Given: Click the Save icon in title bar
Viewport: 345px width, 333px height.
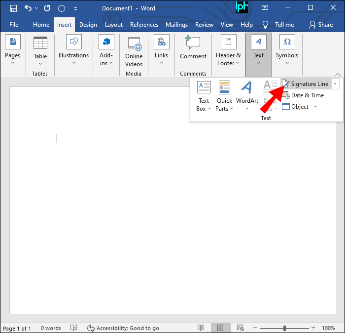Looking at the screenshot, I should [13, 8].
